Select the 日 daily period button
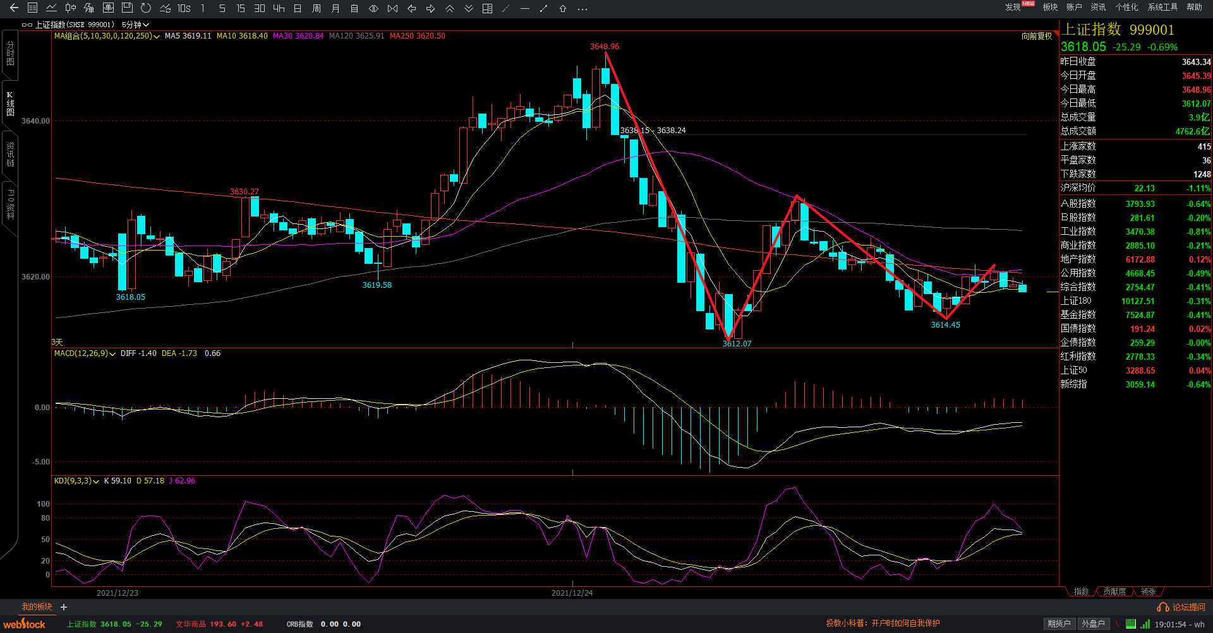 (x=298, y=8)
